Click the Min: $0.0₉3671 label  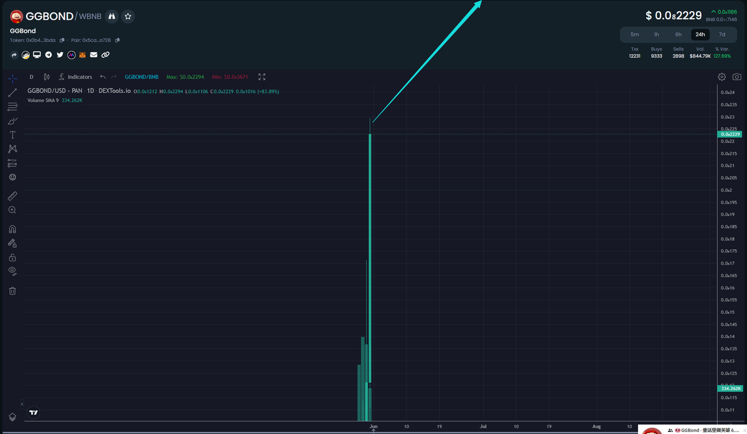coord(230,77)
